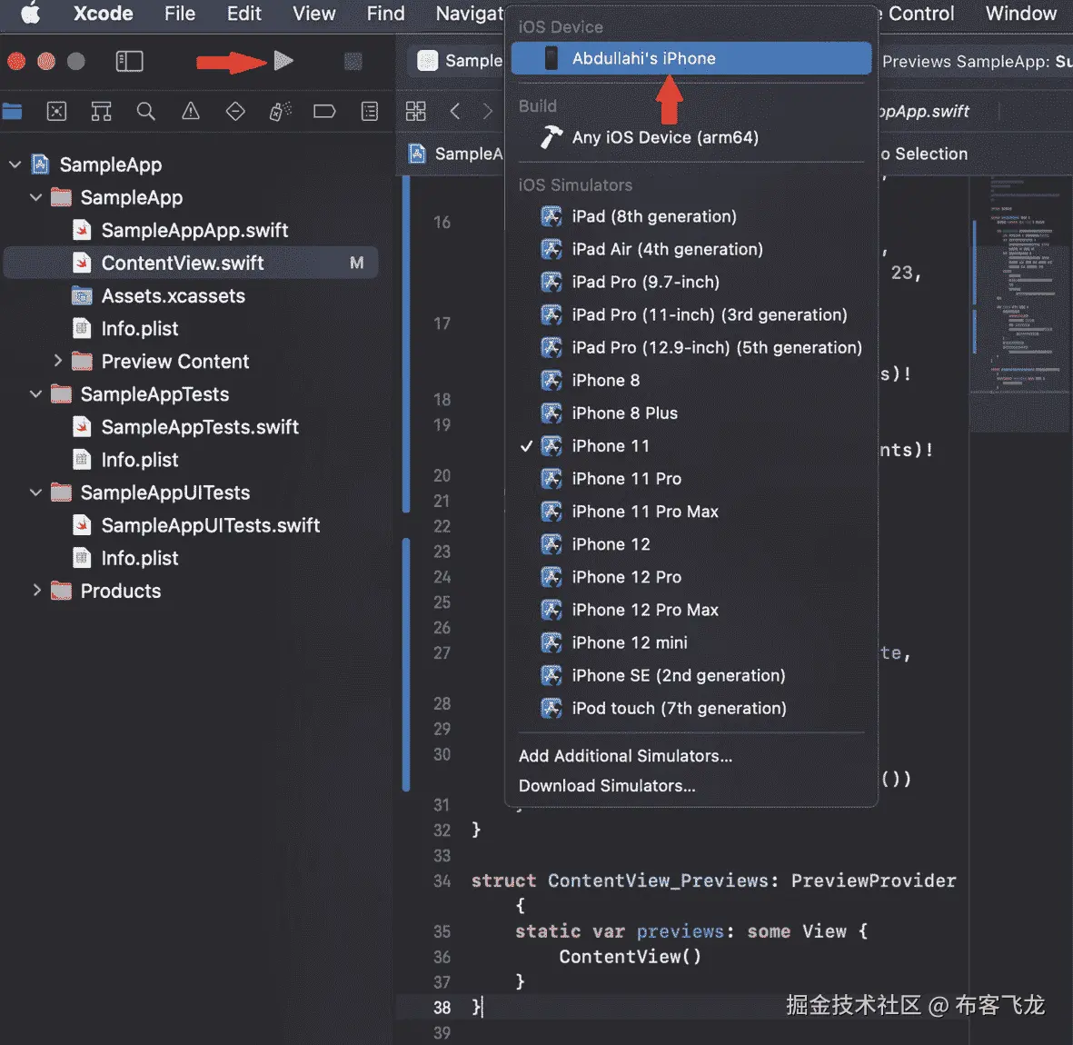
Task: Select iPhone 8 Plus simulator
Action: (x=691, y=413)
